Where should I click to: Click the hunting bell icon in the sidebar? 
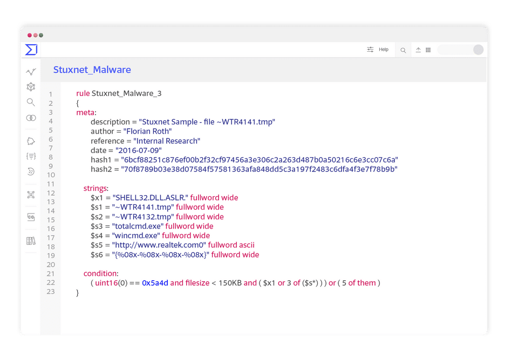(31, 141)
